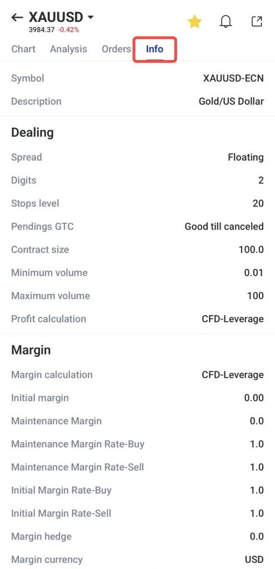
Task: Switch to the Chart tab
Action: click(23, 49)
